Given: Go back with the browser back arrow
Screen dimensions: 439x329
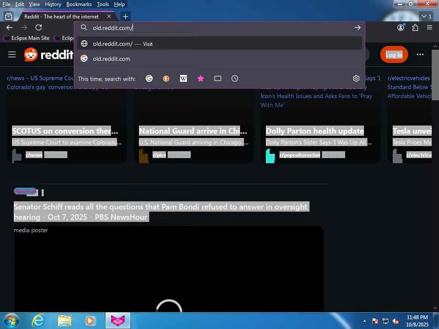Looking at the screenshot, I should pos(9,27).
